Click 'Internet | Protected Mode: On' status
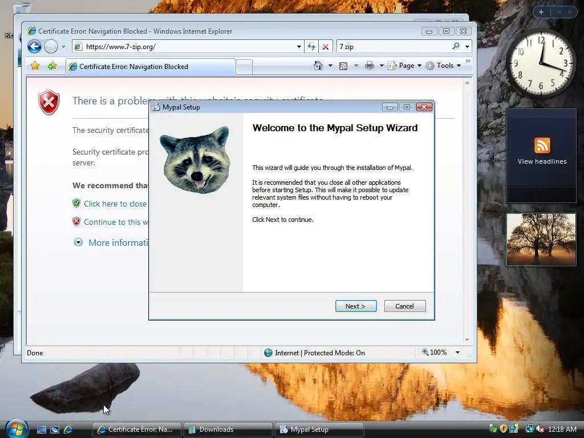 tap(314, 352)
